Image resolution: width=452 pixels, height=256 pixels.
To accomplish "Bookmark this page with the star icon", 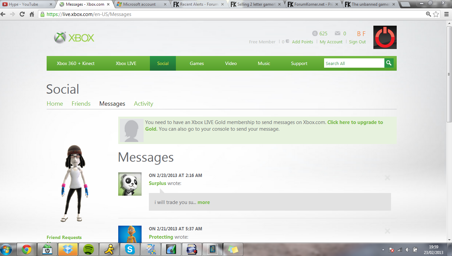I will pos(436,14).
